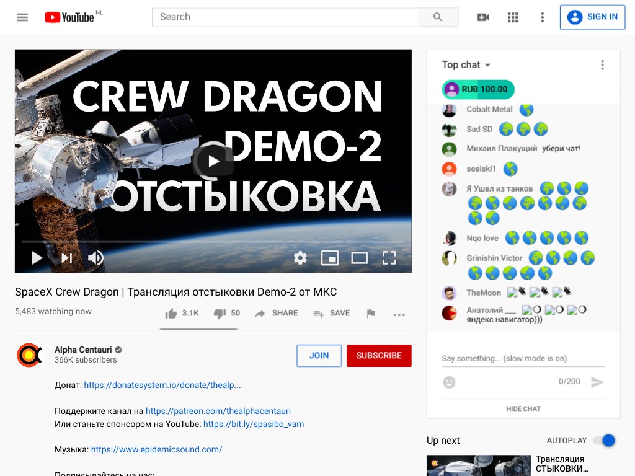Go to YouTube home via logo

(x=69, y=17)
